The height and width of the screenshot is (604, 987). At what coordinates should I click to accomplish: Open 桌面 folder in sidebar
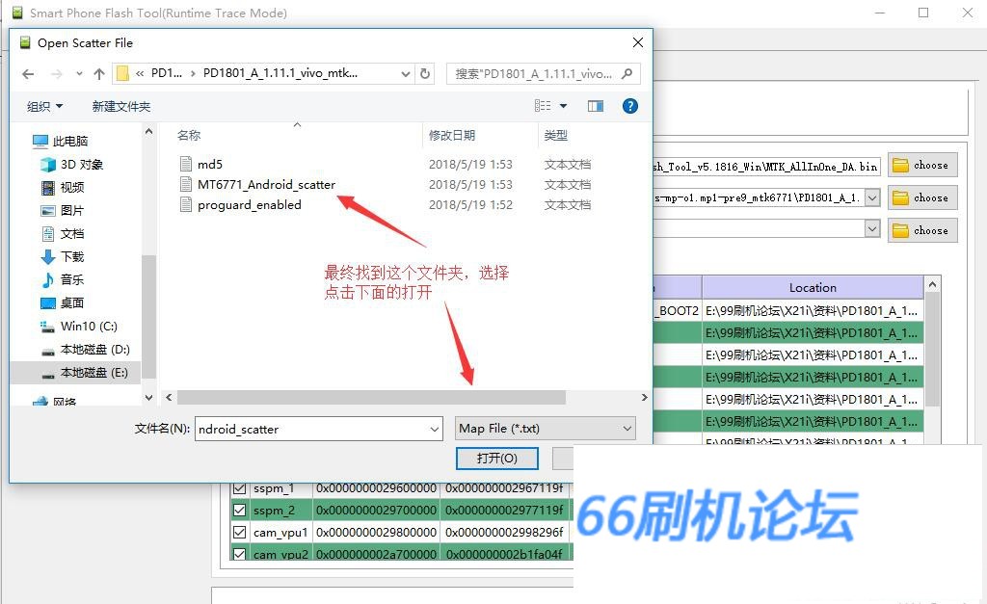(x=63, y=302)
